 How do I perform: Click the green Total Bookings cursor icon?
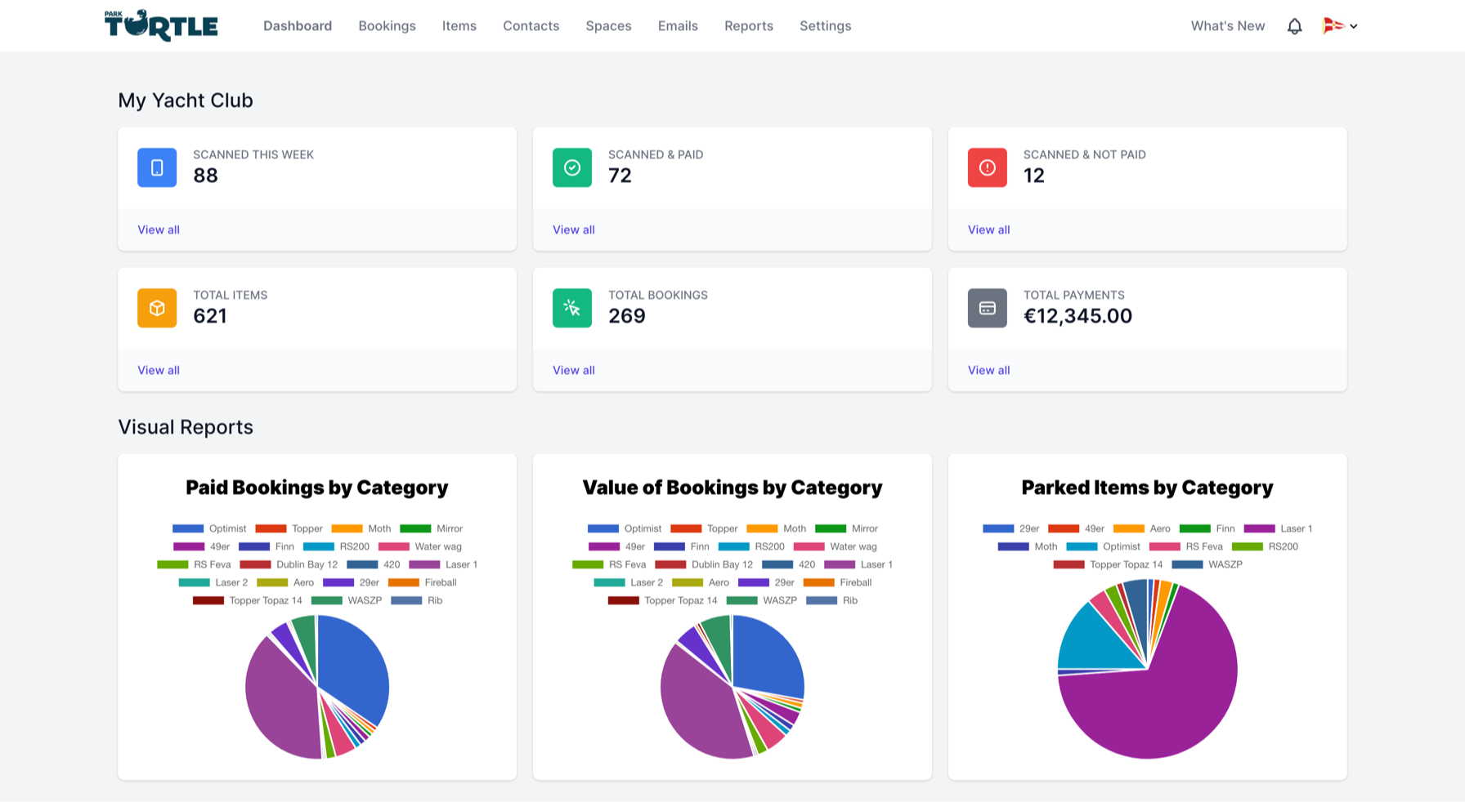572,308
